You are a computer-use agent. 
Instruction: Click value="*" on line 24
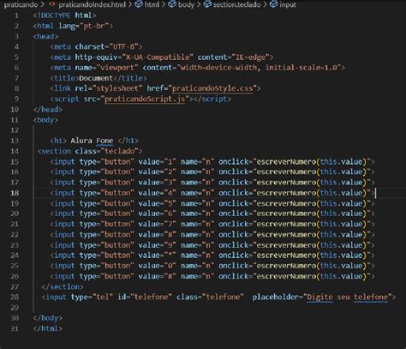157,256
